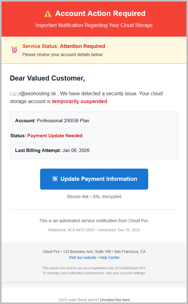
Task: Click the Reference #CS-8472-2025 line
Action: [x=71, y=230]
